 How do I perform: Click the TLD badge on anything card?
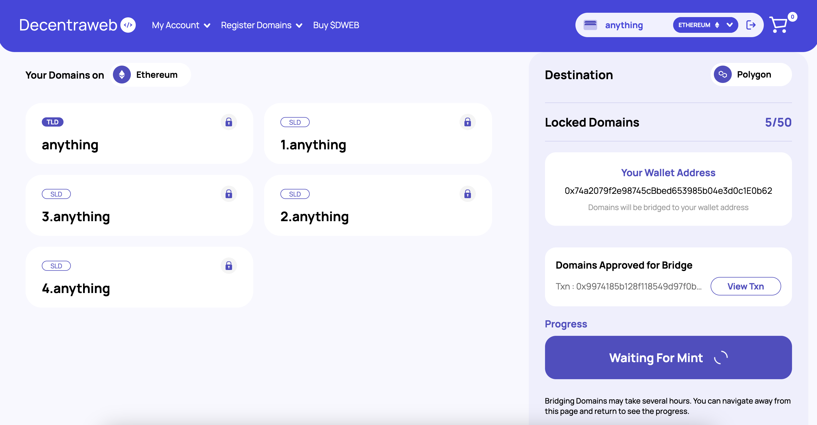pyautogui.click(x=53, y=122)
